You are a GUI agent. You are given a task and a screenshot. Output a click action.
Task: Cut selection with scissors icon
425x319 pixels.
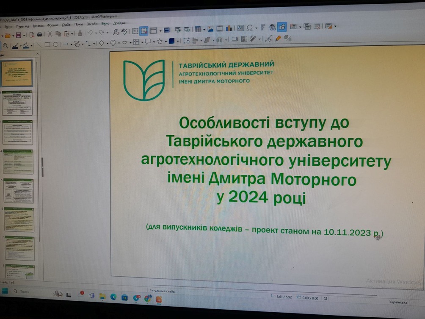click(x=50, y=34)
